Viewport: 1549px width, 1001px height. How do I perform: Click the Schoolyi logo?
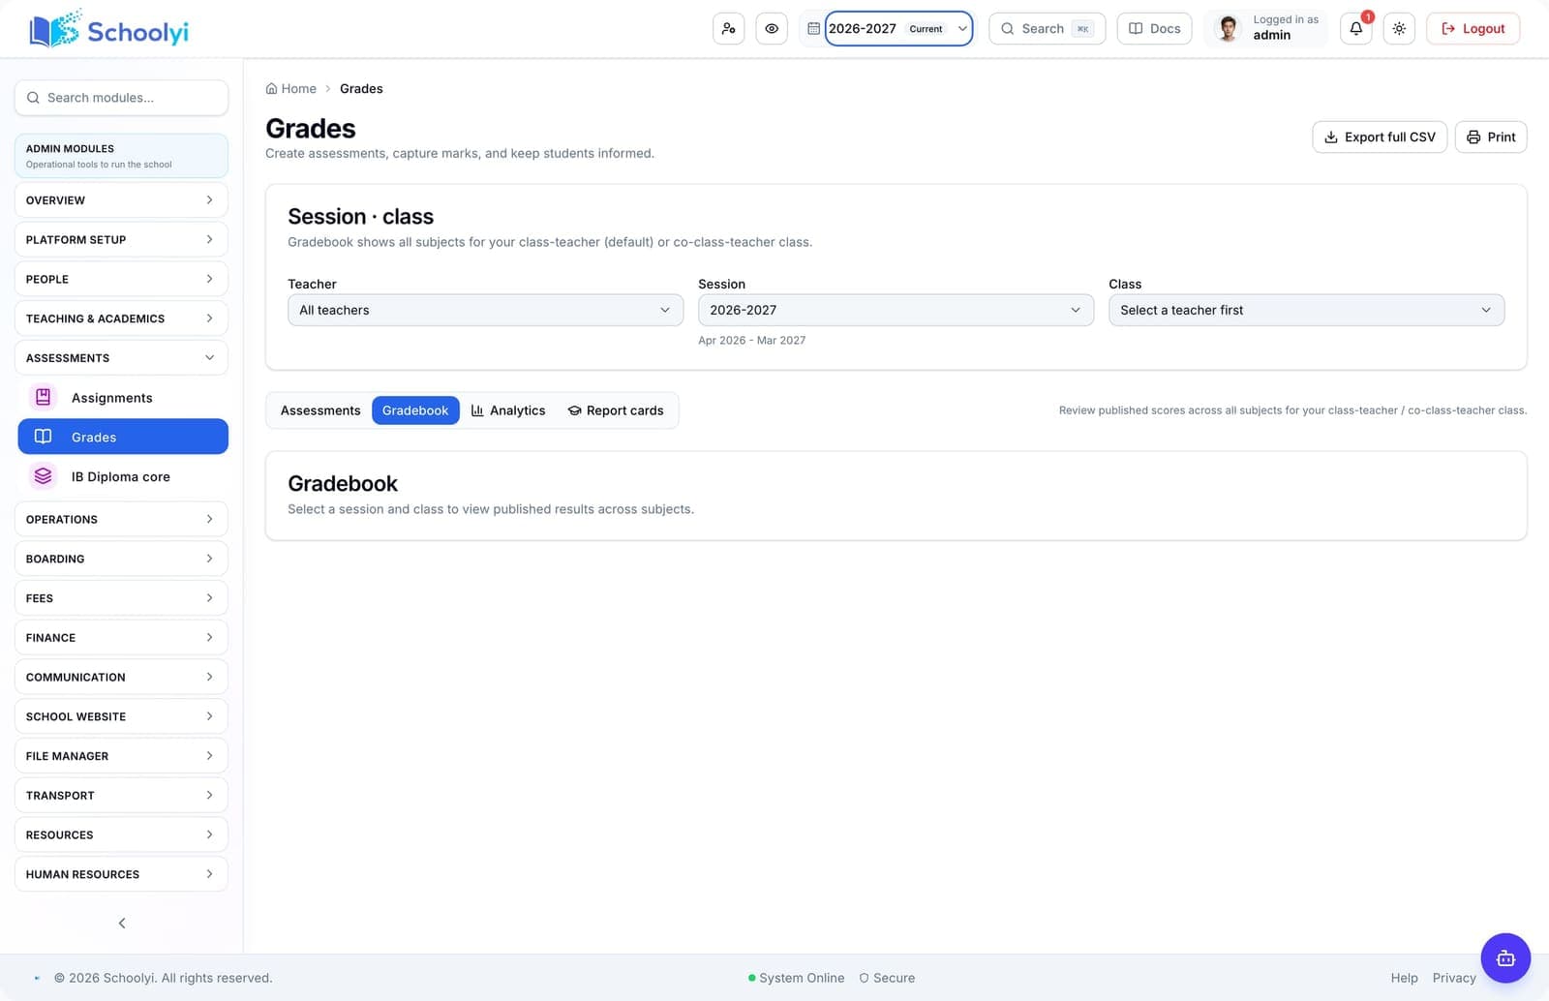point(108,30)
